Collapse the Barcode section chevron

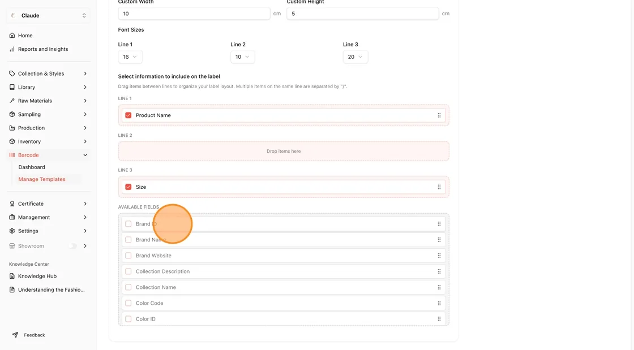pos(85,155)
